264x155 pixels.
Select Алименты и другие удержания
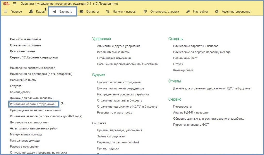pos(119,46)
